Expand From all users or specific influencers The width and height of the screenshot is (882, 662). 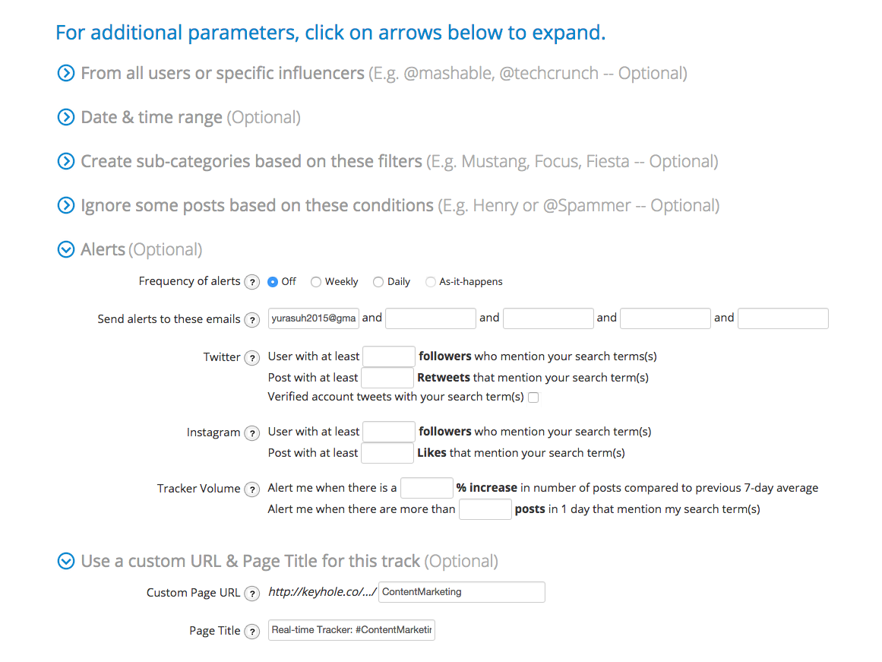coord(66,73)
